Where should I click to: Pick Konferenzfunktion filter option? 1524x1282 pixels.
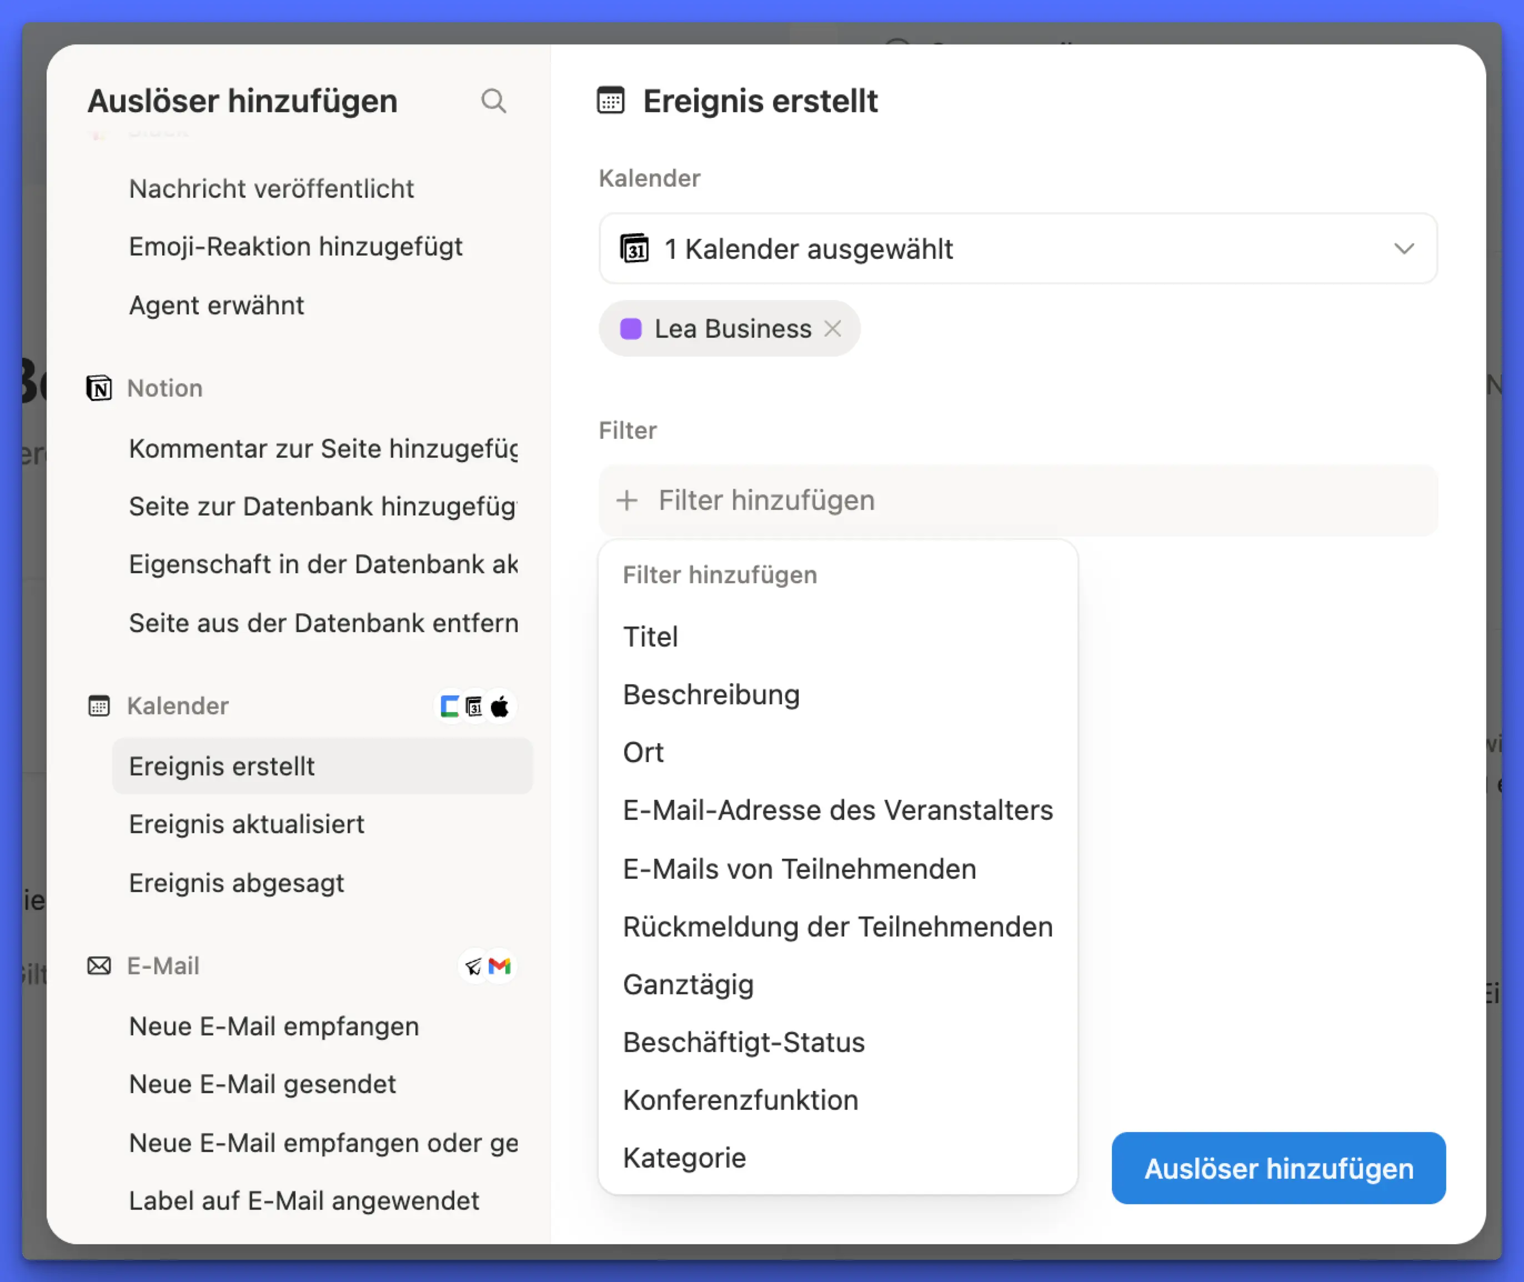coord(740,1100)
